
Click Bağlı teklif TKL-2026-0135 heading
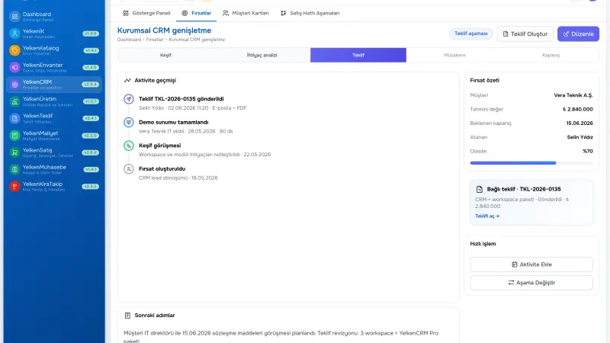tap(524, 189)
